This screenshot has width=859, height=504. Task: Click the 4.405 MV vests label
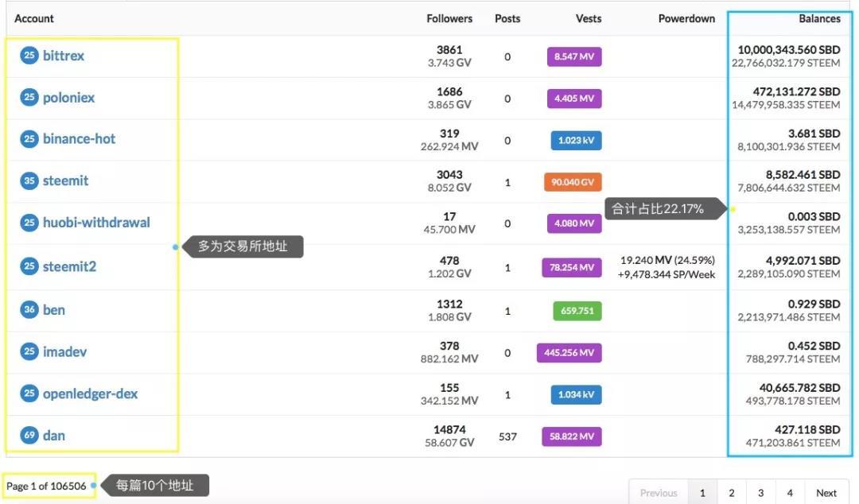574,99
